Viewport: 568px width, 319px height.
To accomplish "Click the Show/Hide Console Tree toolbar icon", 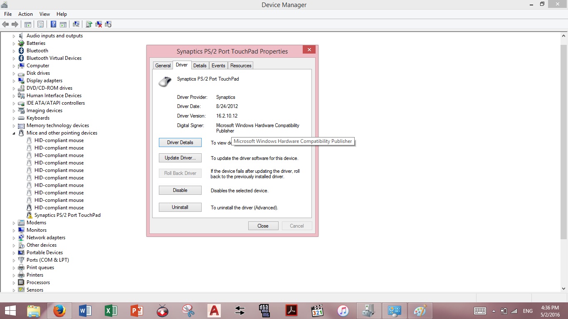I will coord(27,24).
